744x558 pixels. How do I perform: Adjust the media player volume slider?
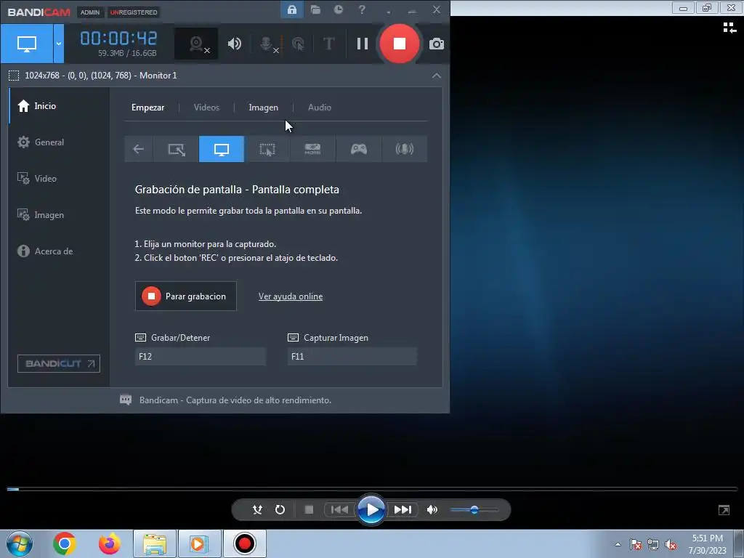coord(474,510)
